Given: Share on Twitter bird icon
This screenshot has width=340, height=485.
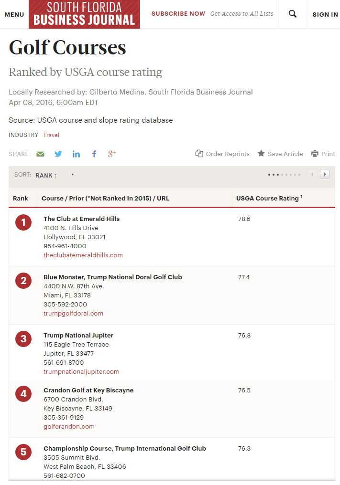Looking at the screenshot, I should 58,154.
